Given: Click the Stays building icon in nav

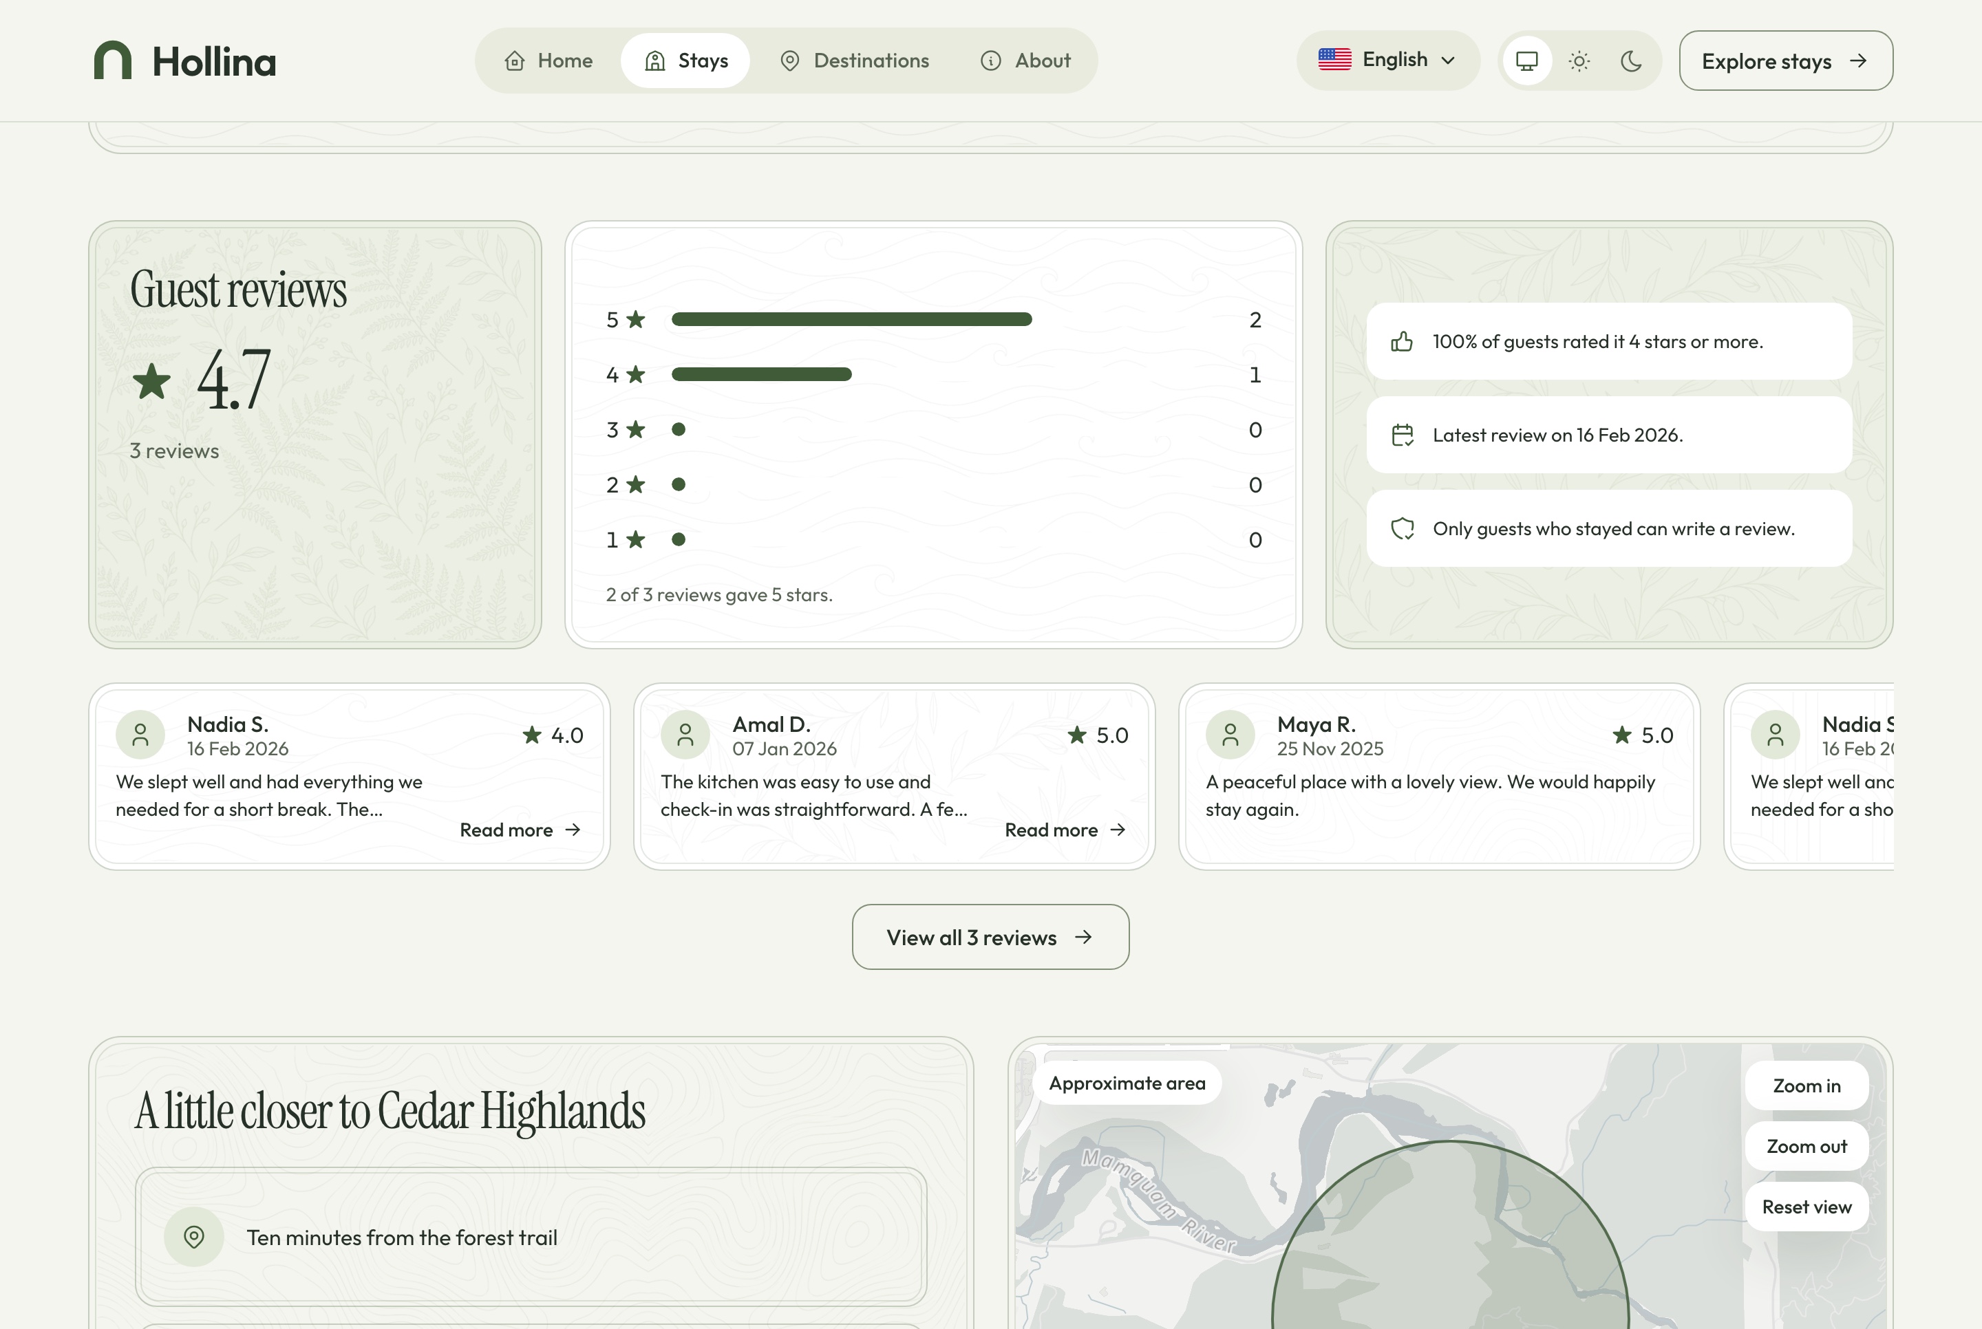Looking at the screenshot, I should point(654,61).
